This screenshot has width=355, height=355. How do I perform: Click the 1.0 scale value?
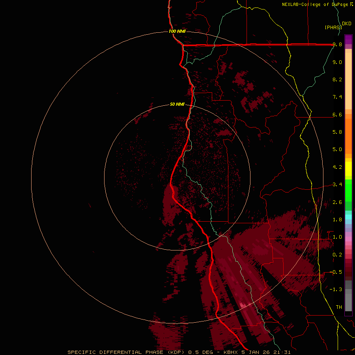337,237
